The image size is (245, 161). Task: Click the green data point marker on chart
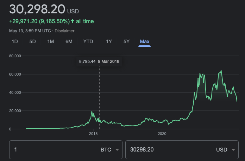[99, 121]
